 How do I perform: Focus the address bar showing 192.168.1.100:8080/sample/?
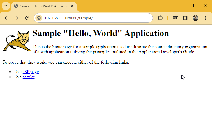click(x=93, y=18)
